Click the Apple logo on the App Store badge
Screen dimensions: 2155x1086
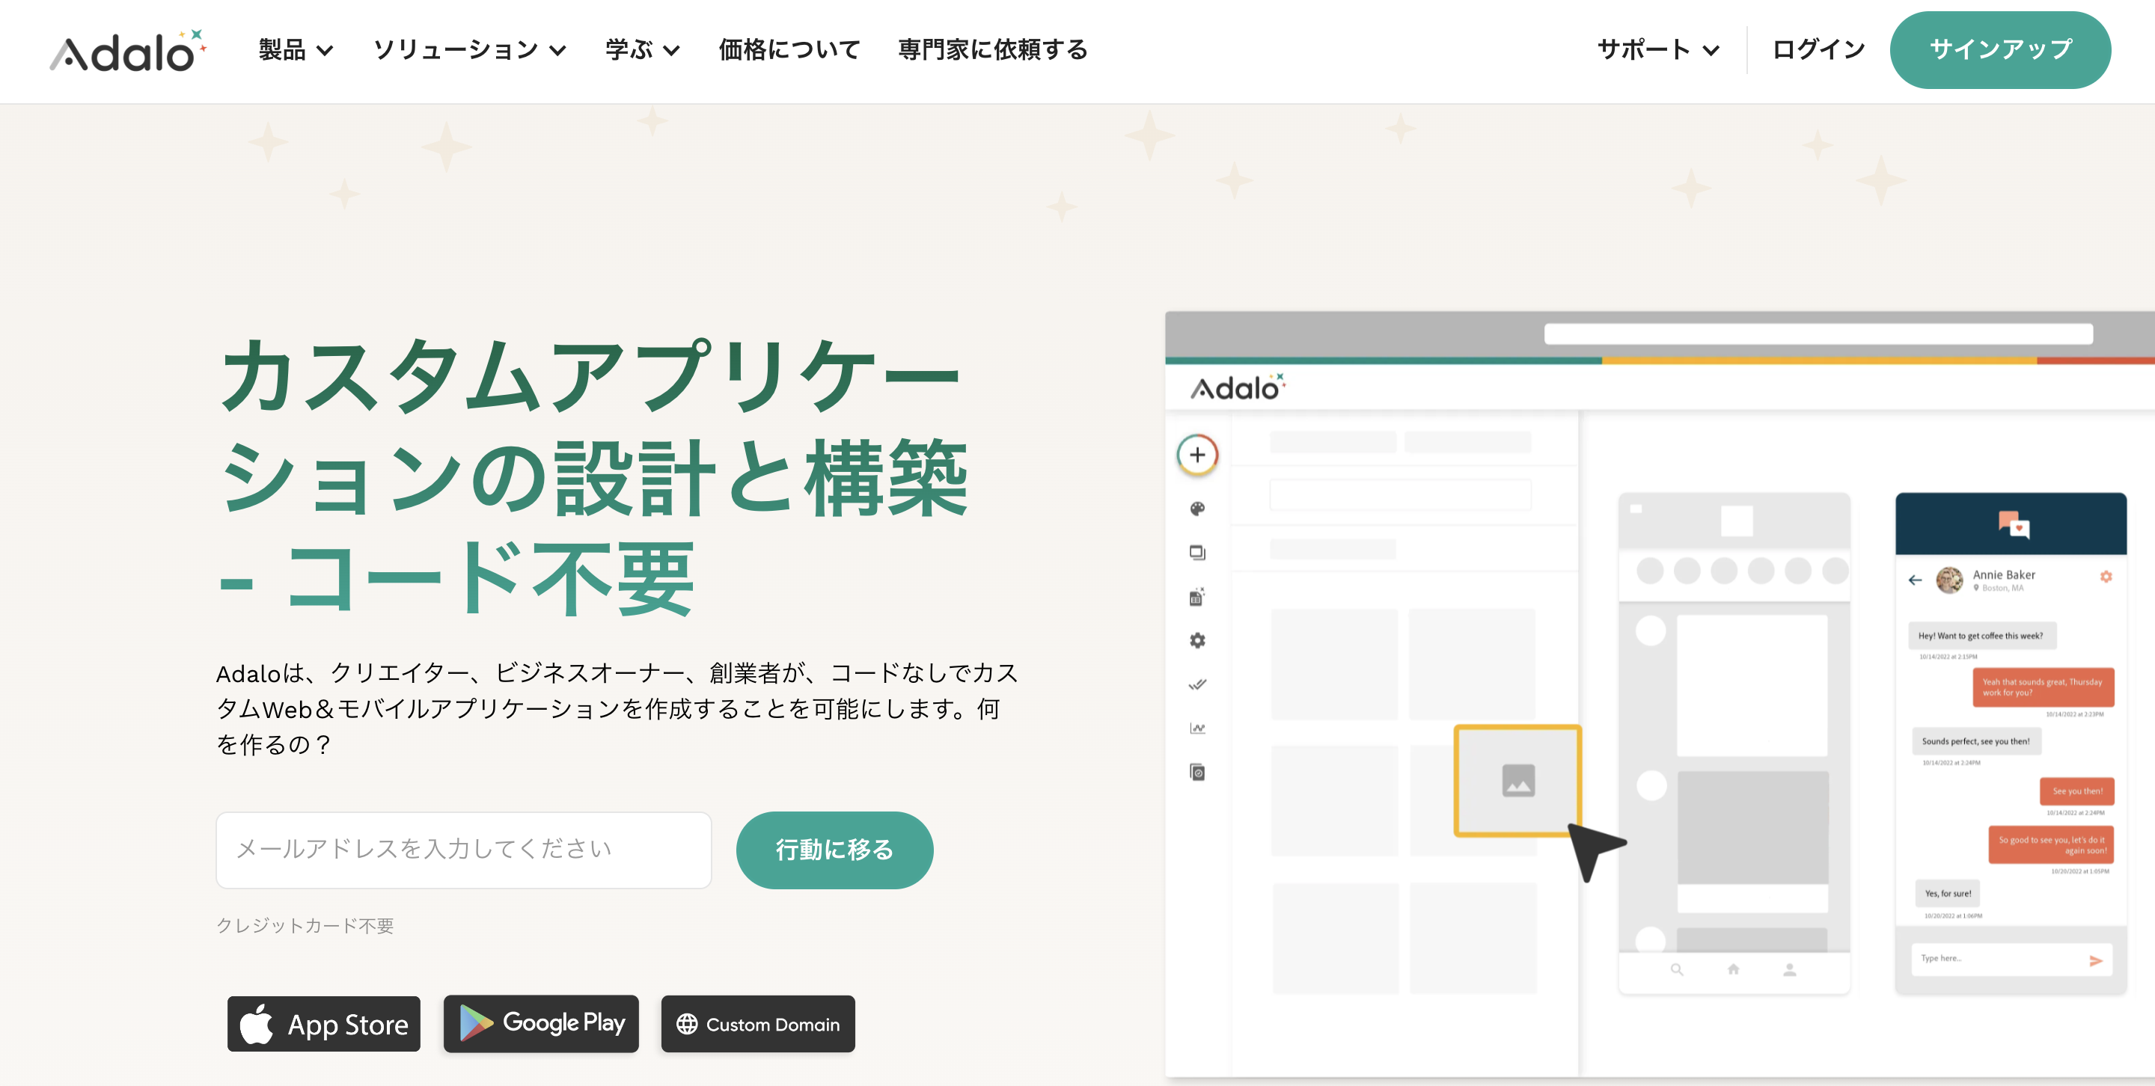point(256,1023)
